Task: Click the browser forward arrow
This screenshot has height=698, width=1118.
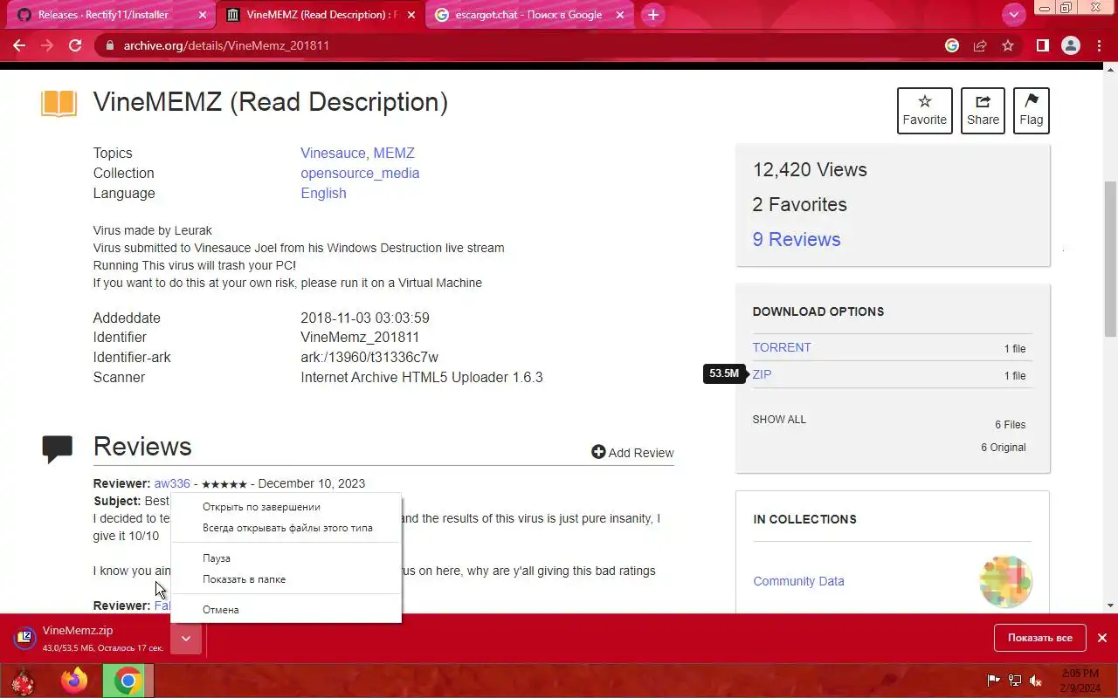Action: 47,45
